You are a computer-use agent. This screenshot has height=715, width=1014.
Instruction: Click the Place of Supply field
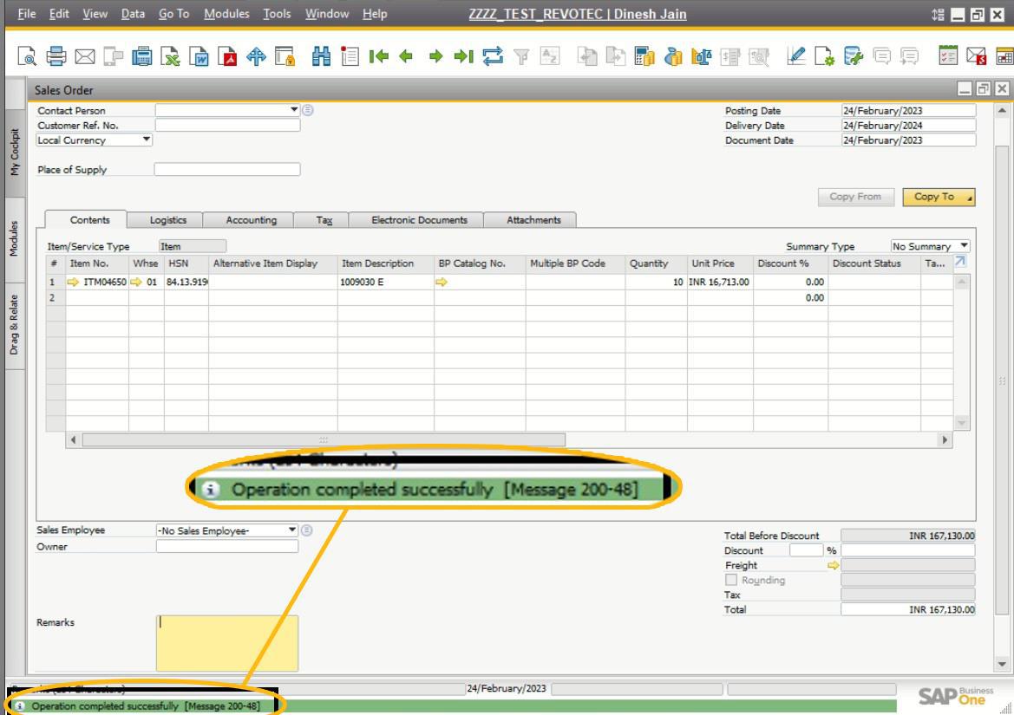(227, 169)
